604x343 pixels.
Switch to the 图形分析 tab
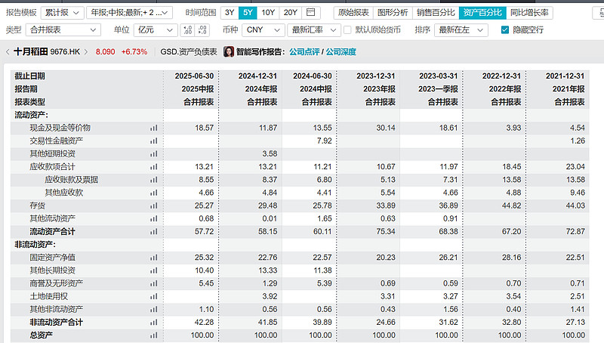[392, 13]
